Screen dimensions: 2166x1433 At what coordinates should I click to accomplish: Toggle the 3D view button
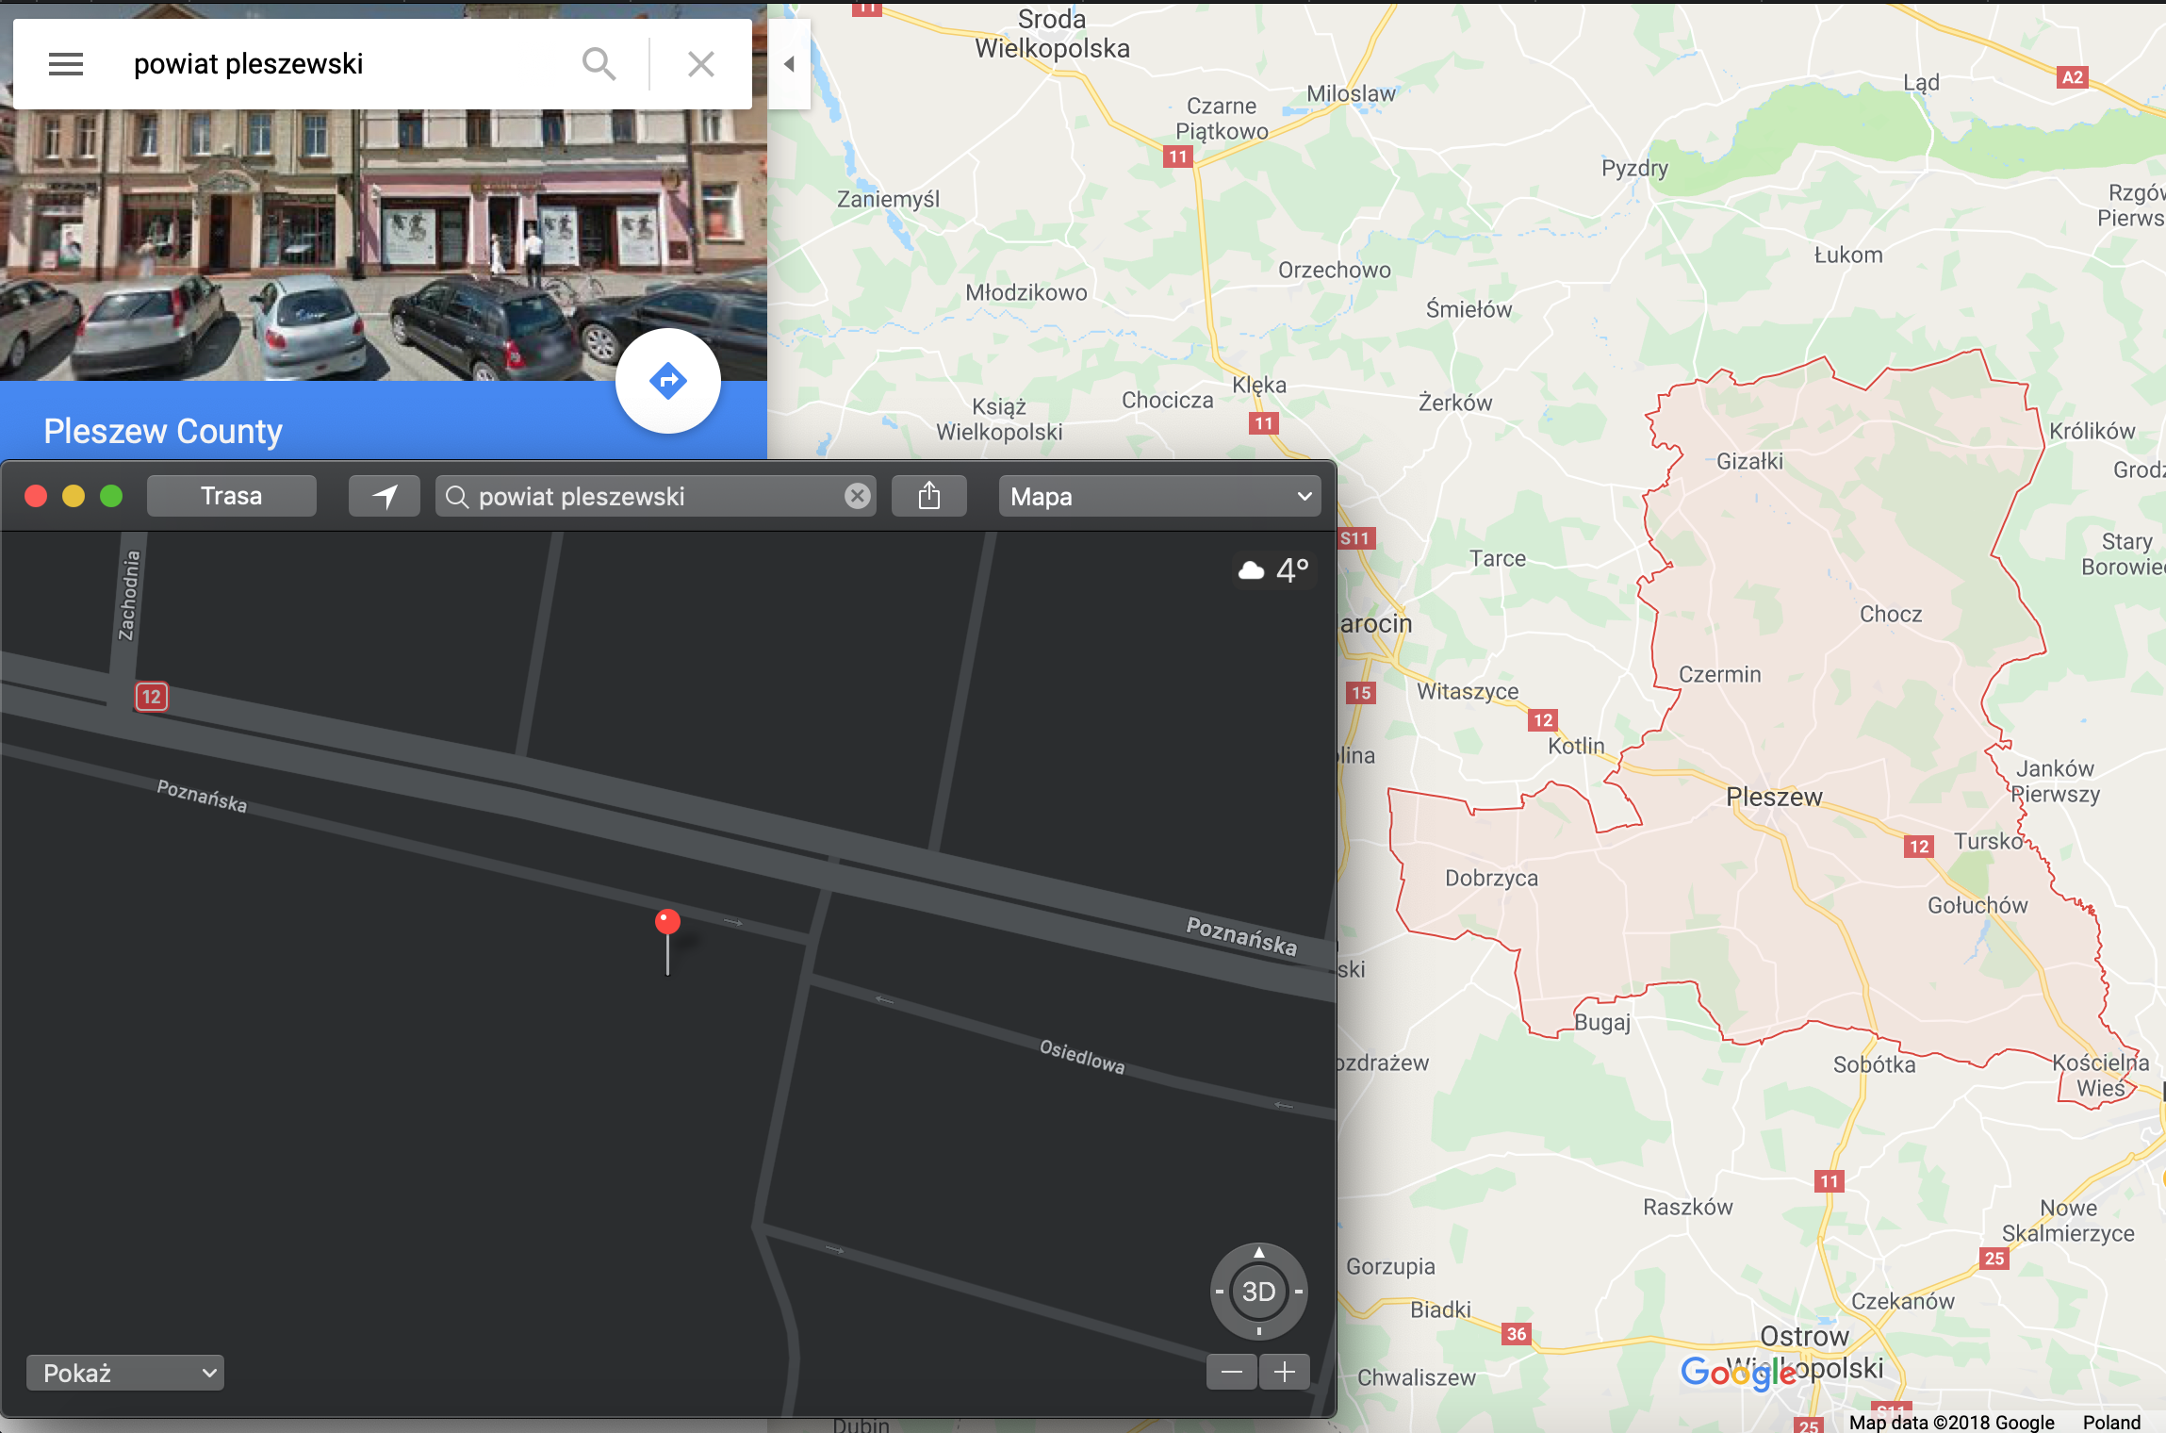(x=1258, y=1292)
